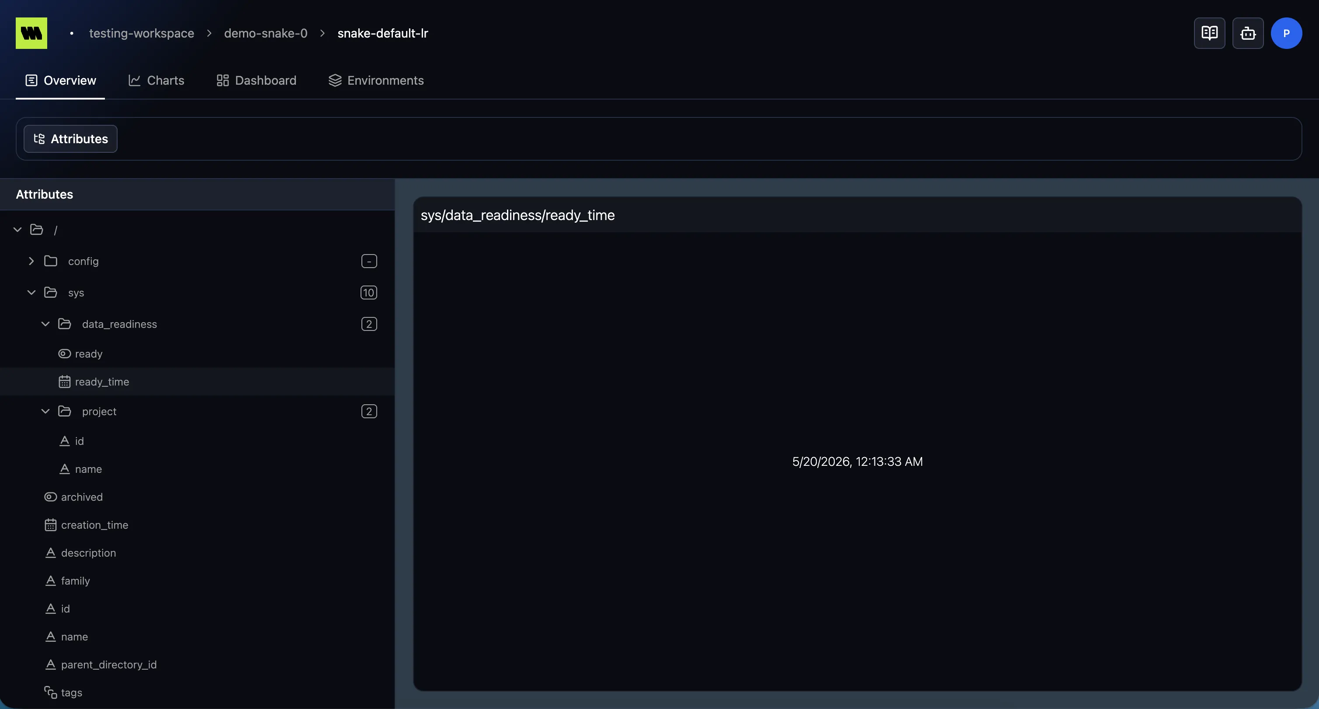Click the tree icon in Attributes button
Viewport: 1319px width, 709px height.
coord(39,139)
